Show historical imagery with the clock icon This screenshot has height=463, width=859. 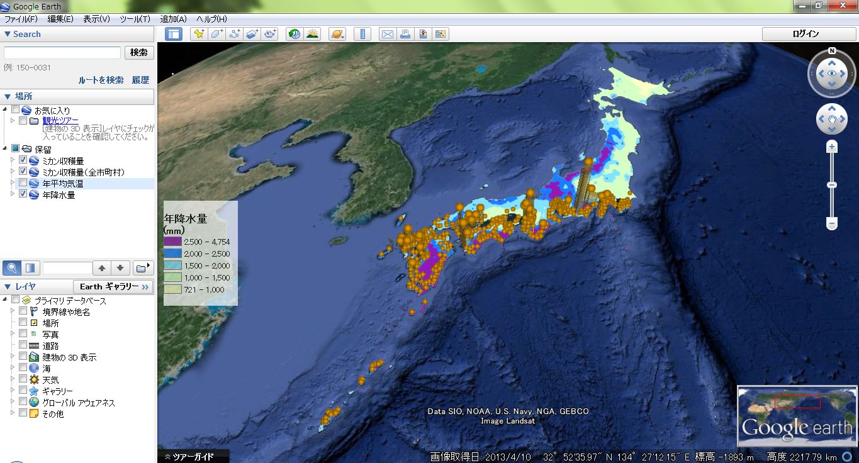pos(294,34)
